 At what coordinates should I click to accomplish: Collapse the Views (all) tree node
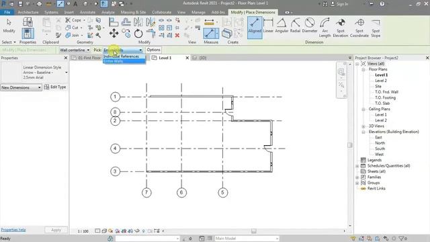357,64
